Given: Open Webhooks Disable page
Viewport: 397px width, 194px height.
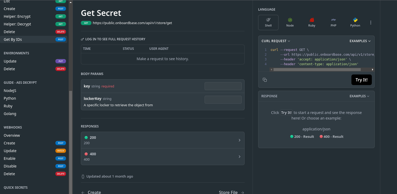Looking at the screenshot, I should click(x=34, y=166).
